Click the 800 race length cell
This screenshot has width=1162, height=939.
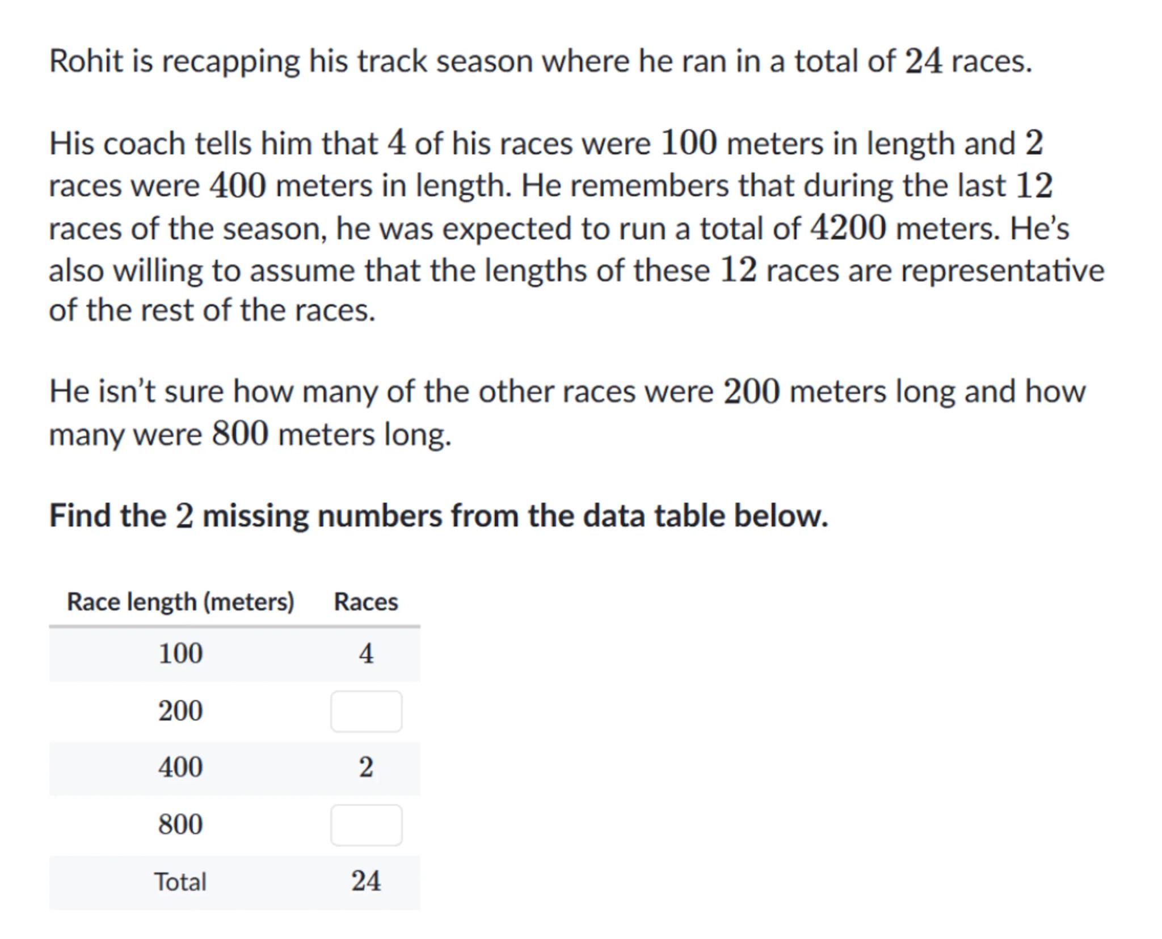pos(180,824)
